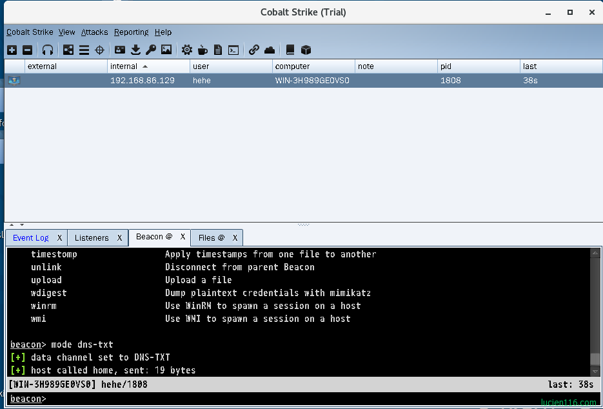Click the host file chain-link icon
603x409 pixels.
coord(254,50)
